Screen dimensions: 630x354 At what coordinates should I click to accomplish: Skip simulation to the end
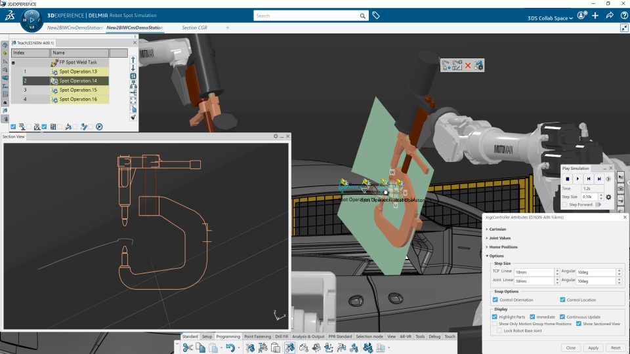(x=599, y=179)
